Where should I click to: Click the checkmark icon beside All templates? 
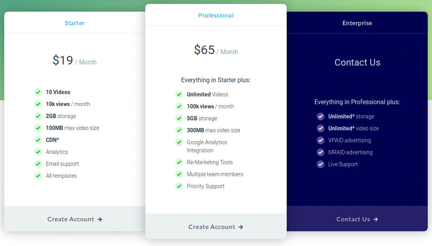pyautogui.click(x=38, y=176)
